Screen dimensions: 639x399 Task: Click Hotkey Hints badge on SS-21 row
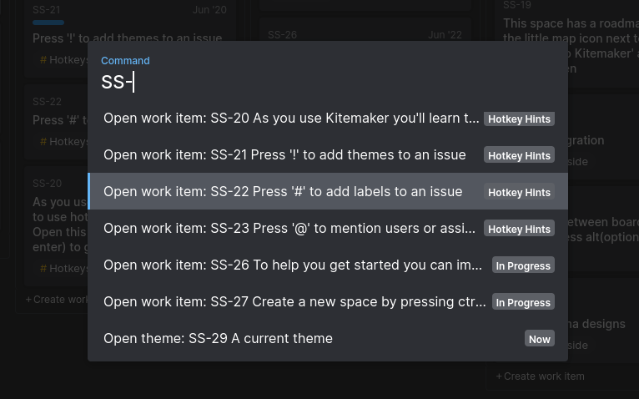(519, 155)
